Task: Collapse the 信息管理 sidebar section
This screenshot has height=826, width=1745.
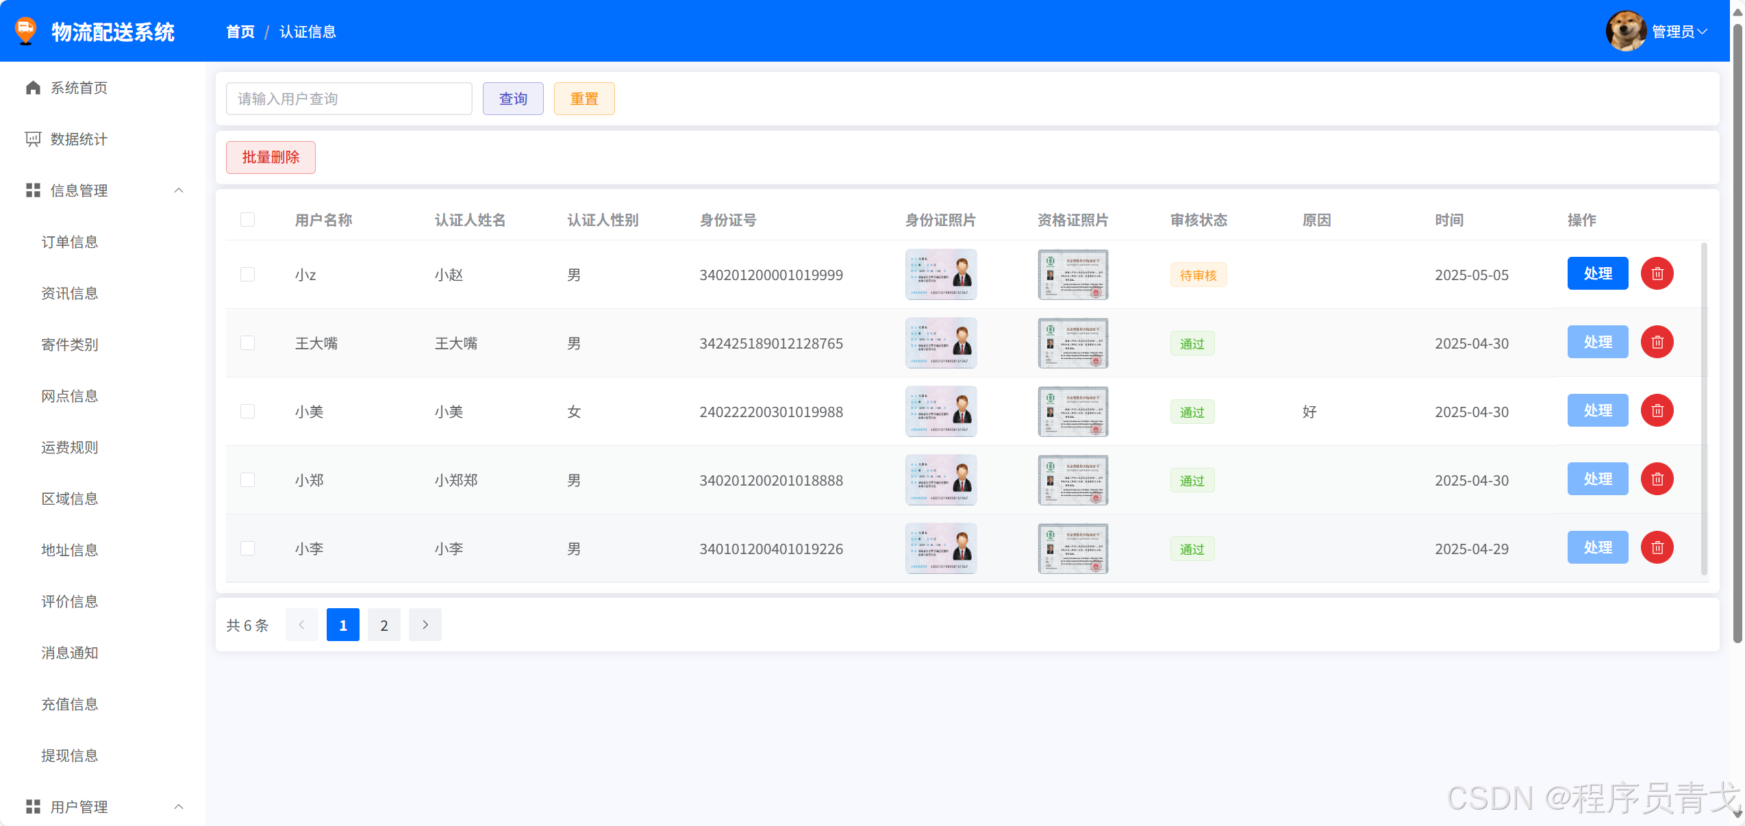Action: coord(179,190)
